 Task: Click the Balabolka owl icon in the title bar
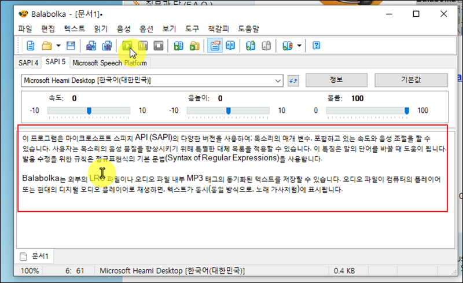[x=23, y=14]
